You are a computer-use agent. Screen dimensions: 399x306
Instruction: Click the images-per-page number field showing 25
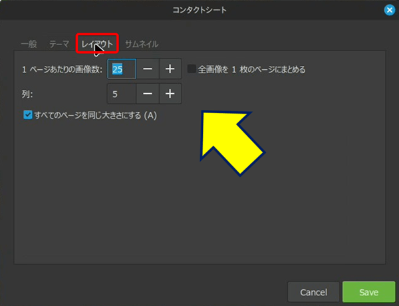tap(122, 69)
